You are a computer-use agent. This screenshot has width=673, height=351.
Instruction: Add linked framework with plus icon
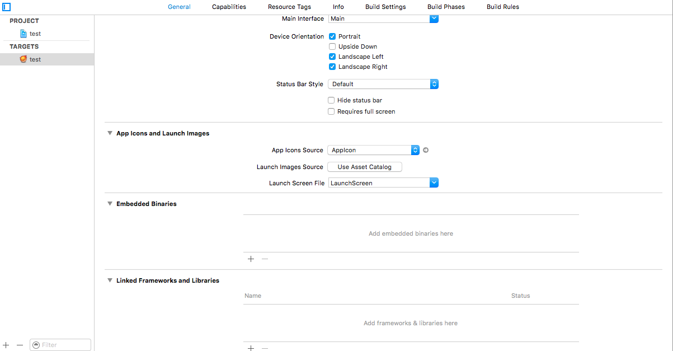[x=251, y=348]
